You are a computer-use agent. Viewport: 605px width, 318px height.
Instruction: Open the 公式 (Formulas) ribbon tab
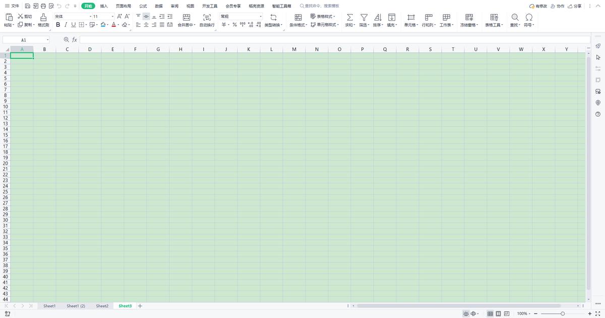pos(143,6)
